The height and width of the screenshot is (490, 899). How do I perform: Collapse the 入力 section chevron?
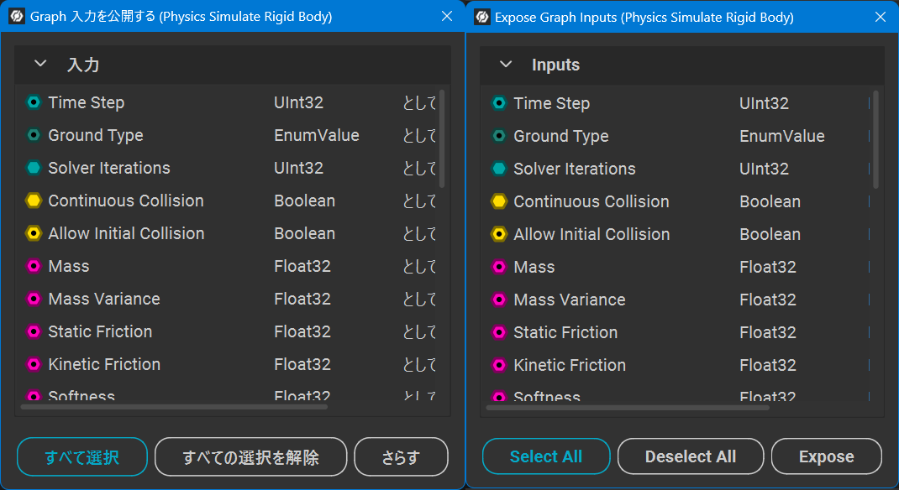[39, 65]
